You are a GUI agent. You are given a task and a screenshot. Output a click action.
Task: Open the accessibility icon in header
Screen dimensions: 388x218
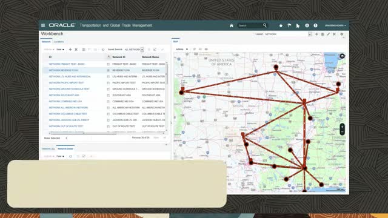click(x=307, y=25)
